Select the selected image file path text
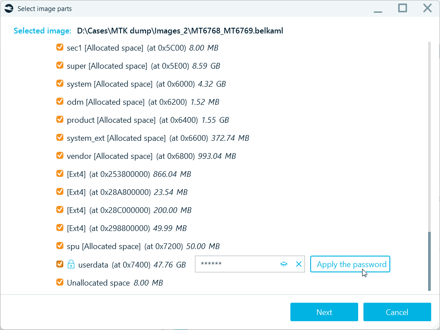The image size is (440, 330). coord(180,31)
